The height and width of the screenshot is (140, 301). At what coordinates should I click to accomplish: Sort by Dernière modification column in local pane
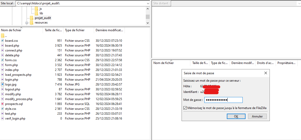pos(109,30)
